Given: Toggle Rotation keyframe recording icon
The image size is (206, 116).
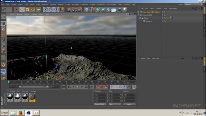Looking at the screenshot, I should (x=120, y=87).
